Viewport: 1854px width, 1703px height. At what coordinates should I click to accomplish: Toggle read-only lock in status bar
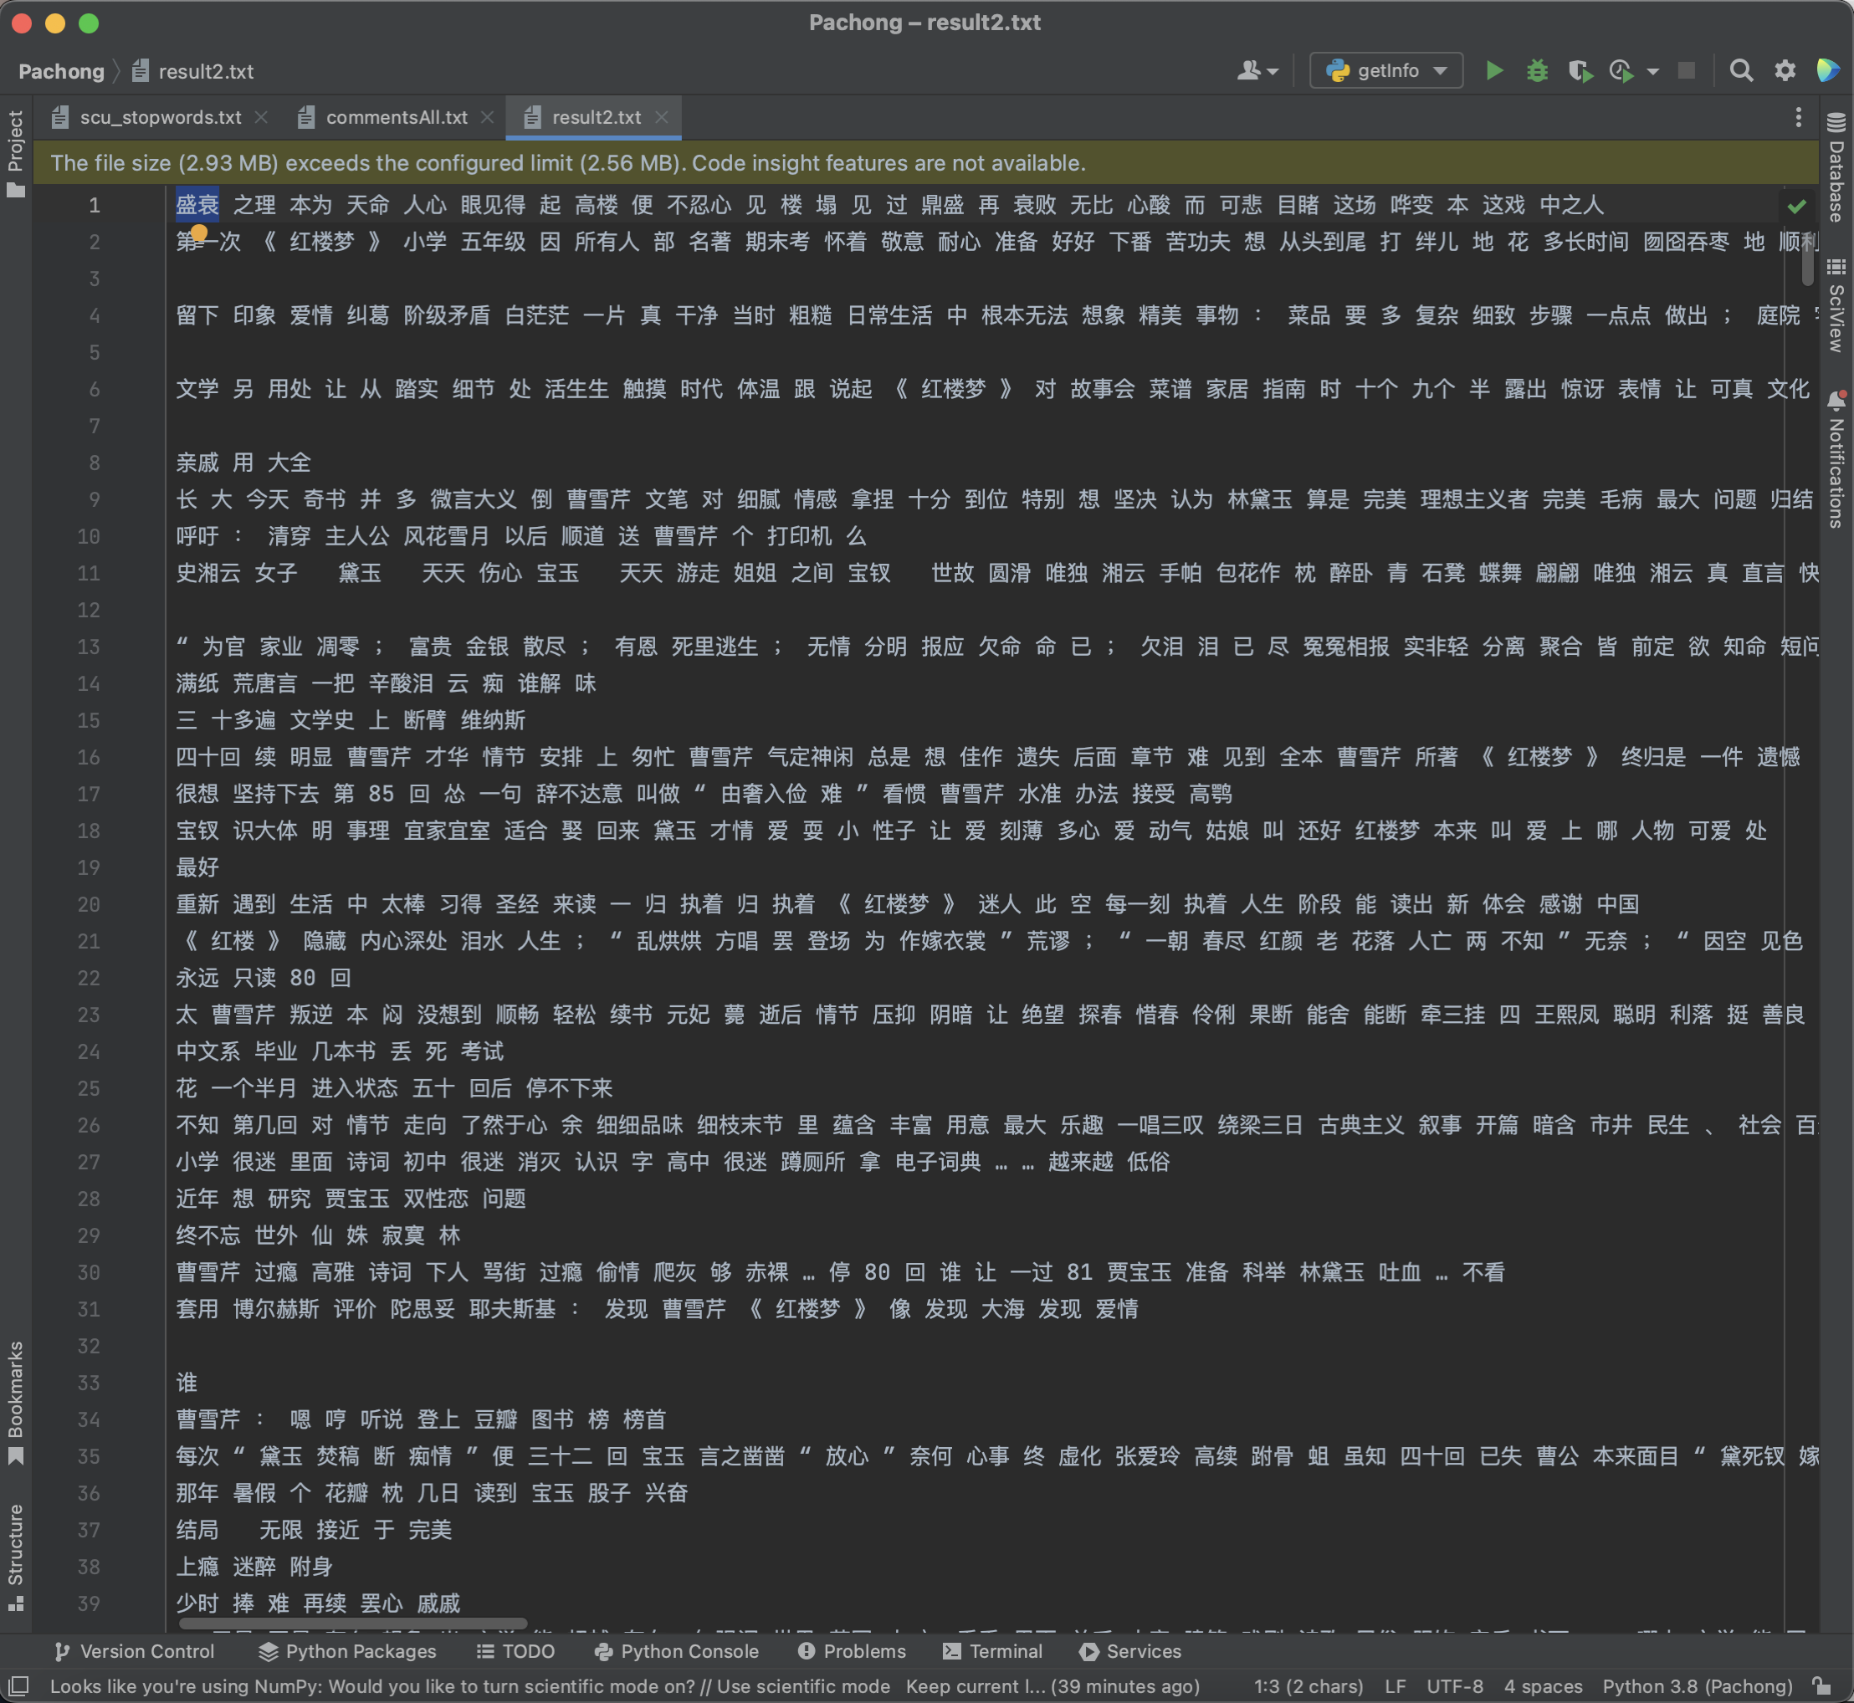click(x=1821, y=1686)
